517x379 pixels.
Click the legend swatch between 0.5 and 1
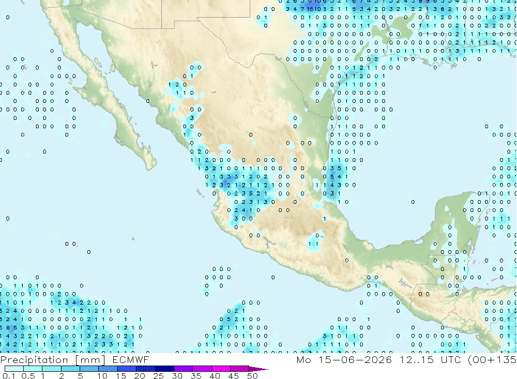(x=33, y=369)
